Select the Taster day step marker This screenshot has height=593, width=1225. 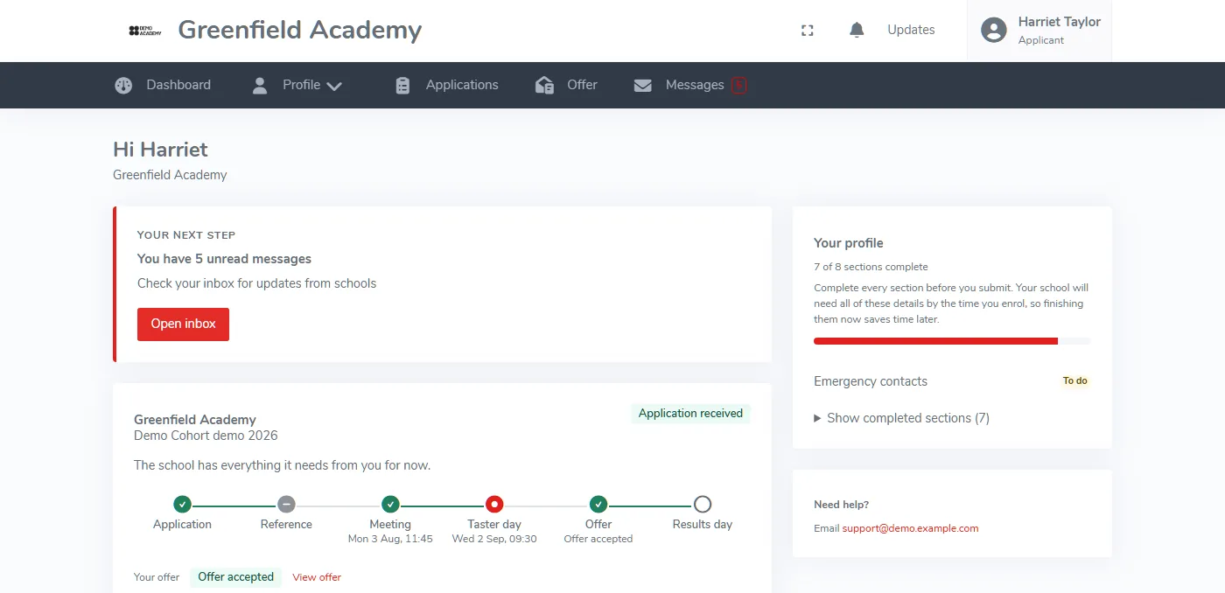coord(494,505)
